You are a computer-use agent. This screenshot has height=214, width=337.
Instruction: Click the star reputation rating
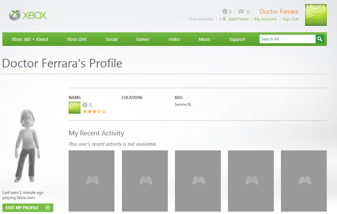coord(94,111)
